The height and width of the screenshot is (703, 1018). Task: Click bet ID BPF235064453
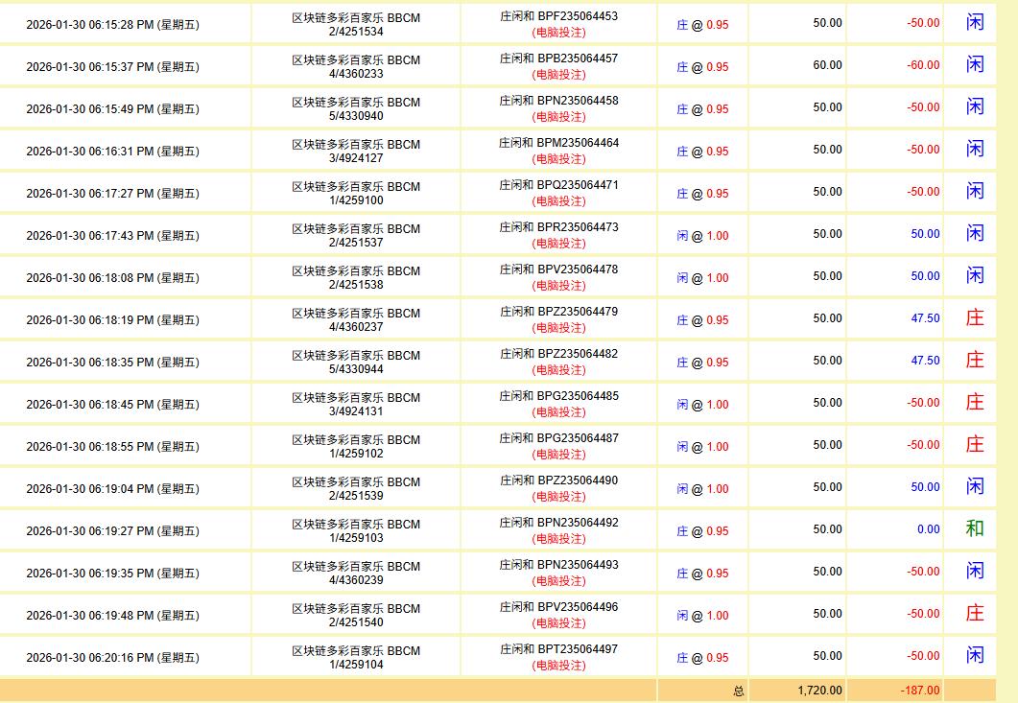pos(578,16)
